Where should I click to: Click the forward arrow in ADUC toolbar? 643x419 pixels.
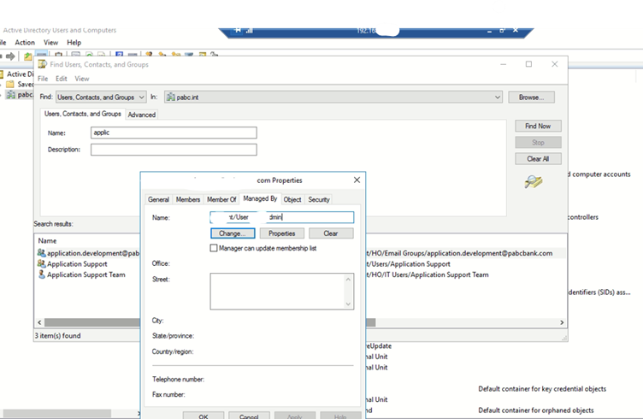10,56
